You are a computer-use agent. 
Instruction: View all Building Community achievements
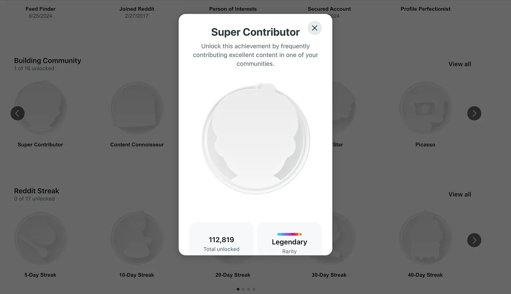(460, 64)
